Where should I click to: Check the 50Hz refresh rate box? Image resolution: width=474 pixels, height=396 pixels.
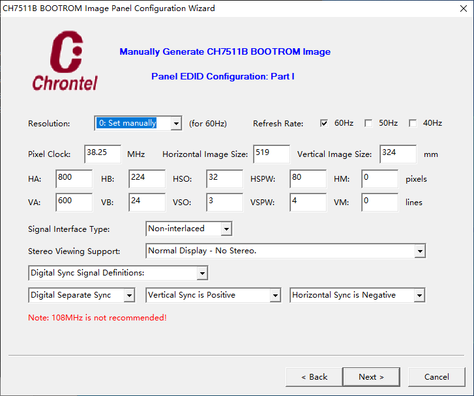coord(368,123)
